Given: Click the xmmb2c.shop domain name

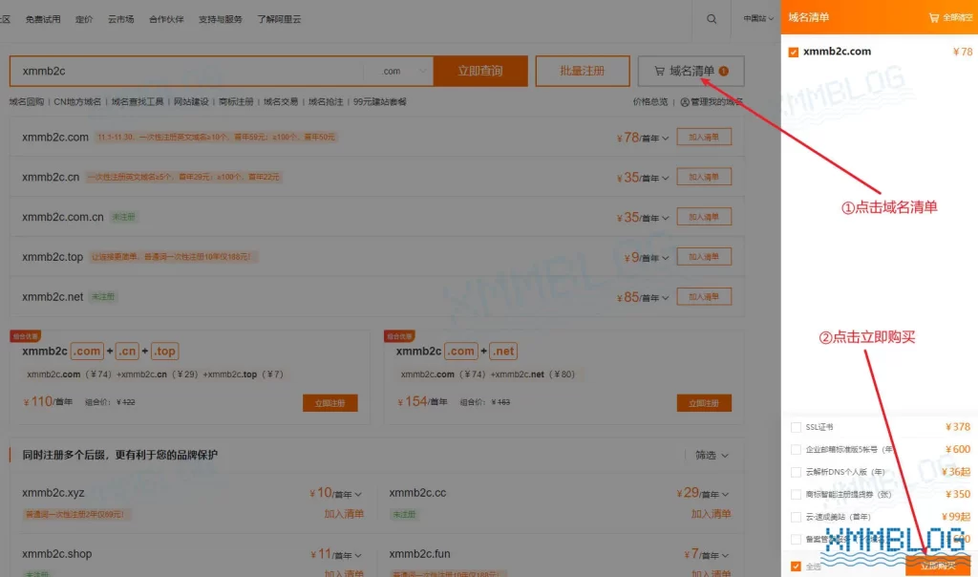Looking at the screenshot, I should tap(56, 554).
